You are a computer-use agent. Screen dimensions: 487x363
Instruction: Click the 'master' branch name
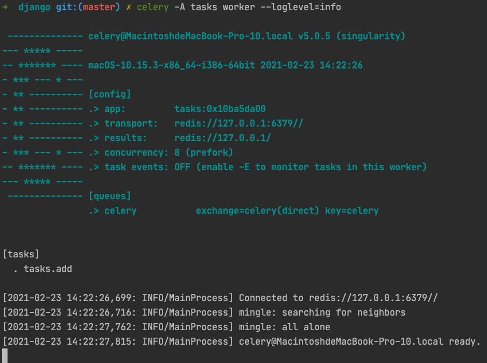(x=99, y=7)
